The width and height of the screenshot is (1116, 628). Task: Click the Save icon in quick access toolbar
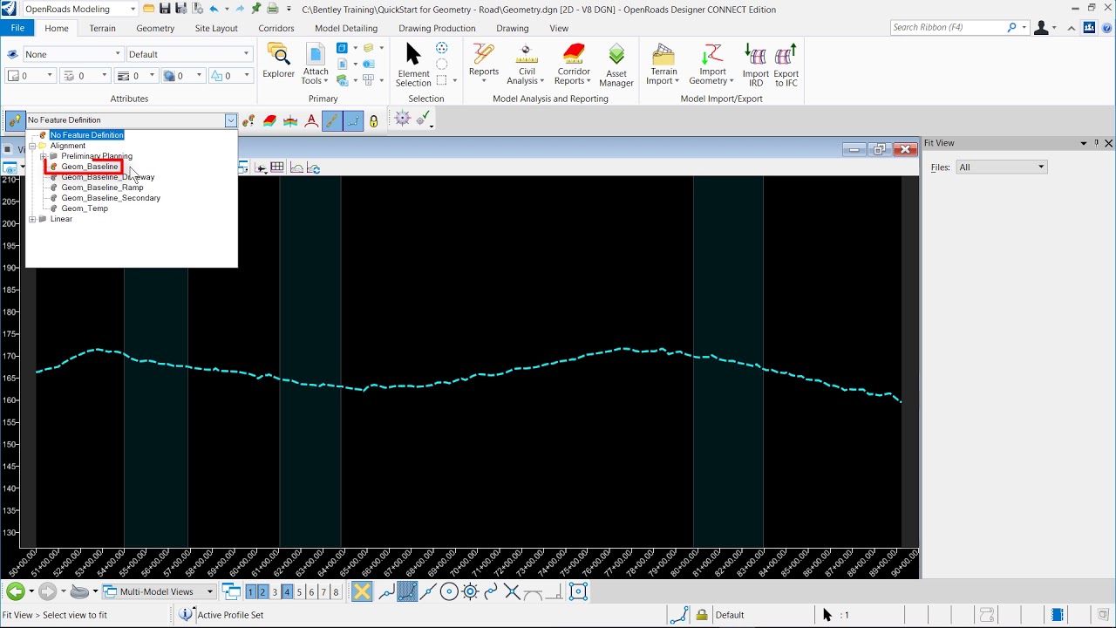tap(164, 9)
